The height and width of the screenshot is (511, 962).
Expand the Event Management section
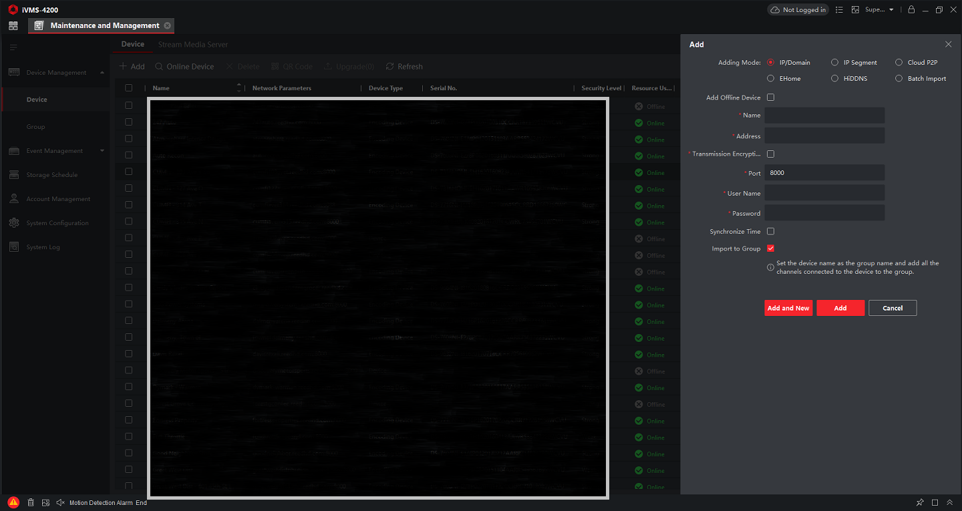coord(102,151)
